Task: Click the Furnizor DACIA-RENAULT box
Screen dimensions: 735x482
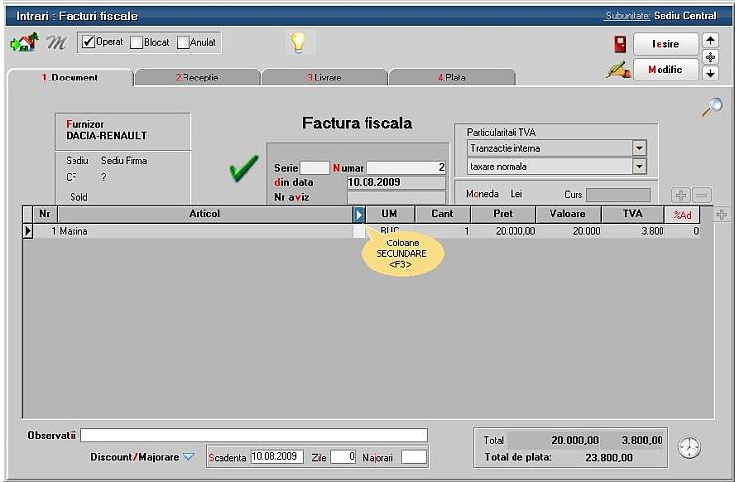Action: (122, 131)
